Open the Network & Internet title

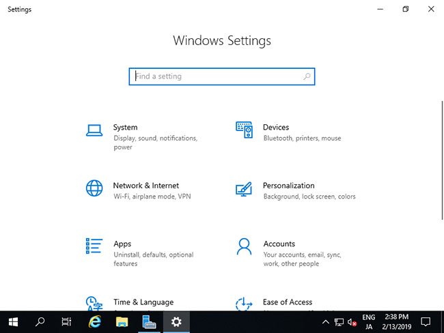pyautogui.click(x=146, y=186)
